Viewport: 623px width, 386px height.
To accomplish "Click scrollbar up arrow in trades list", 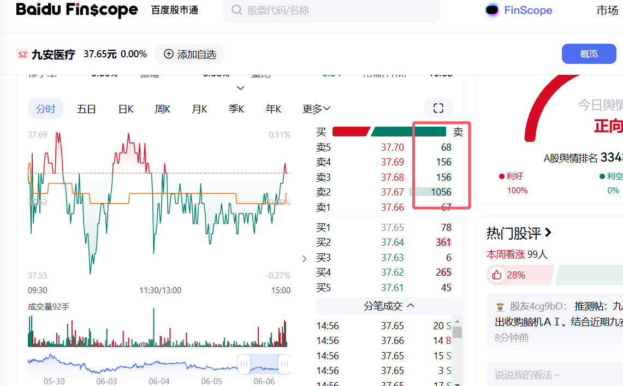I will point(458,321).
